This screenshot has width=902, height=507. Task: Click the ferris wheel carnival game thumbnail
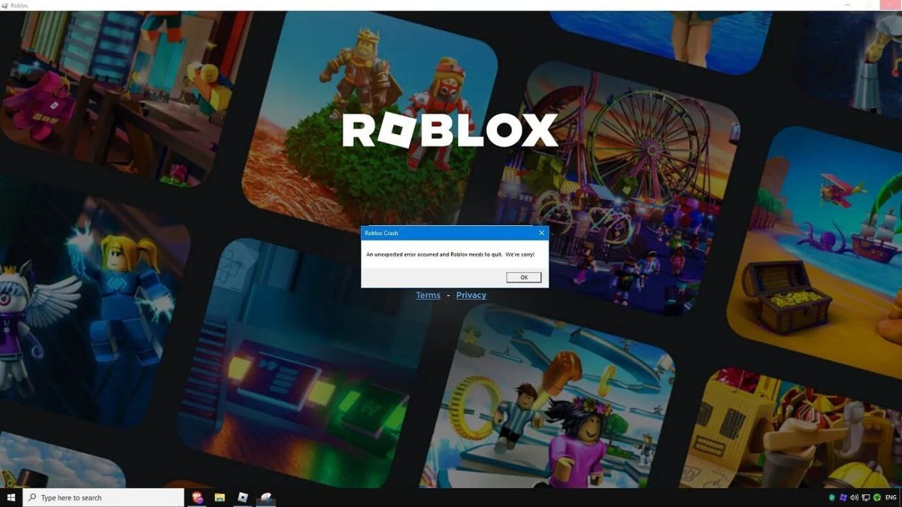point(616,188)
